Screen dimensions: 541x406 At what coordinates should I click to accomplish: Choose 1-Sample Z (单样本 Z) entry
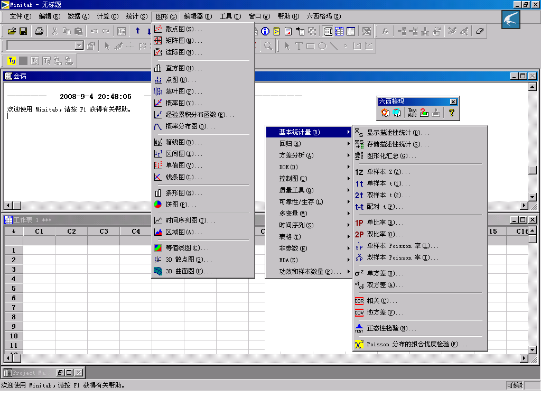click(x=420, y=172)
